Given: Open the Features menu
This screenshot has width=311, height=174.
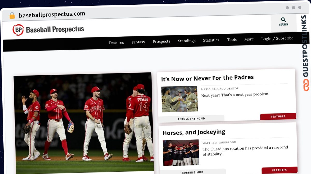Looking at the screenshot, I should pos(116,43).
